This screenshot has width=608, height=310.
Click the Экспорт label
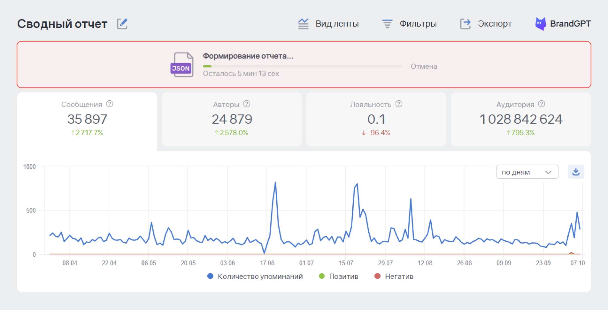click(495, 24)
